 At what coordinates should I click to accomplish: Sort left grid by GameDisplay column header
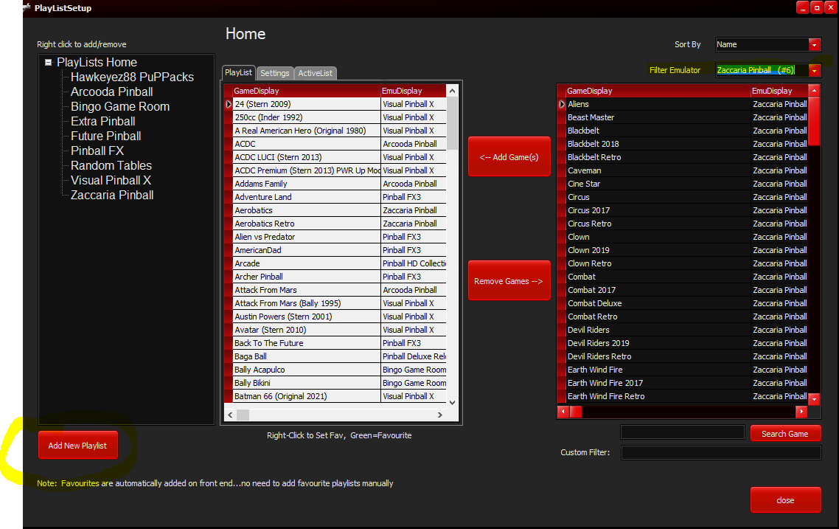click(x=305, y=91)
